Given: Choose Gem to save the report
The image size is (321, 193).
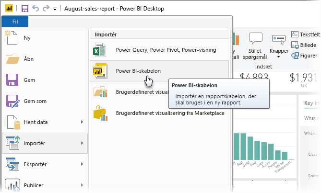Looking at the screenshot, I should (x=45, y=80).
